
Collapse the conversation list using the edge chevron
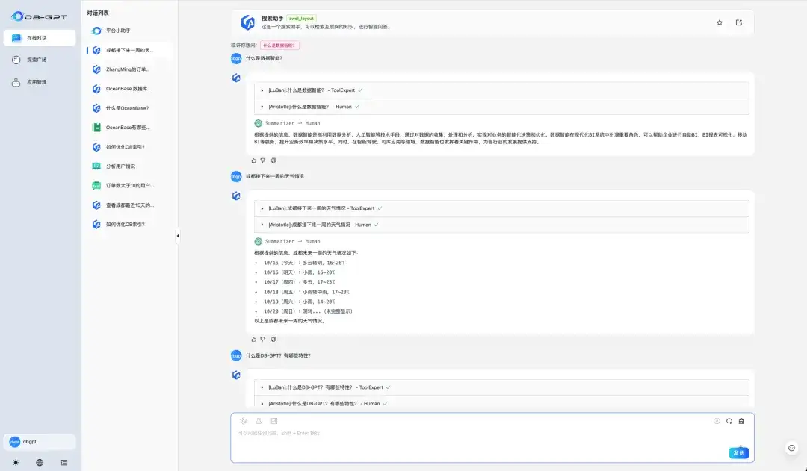[178, 236]
